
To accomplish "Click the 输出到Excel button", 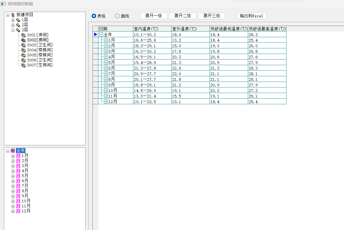I will click(252, 16).
